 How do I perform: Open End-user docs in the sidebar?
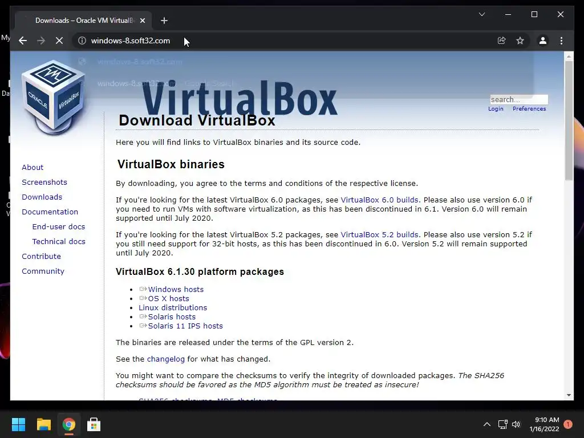[x=59, y=227]
